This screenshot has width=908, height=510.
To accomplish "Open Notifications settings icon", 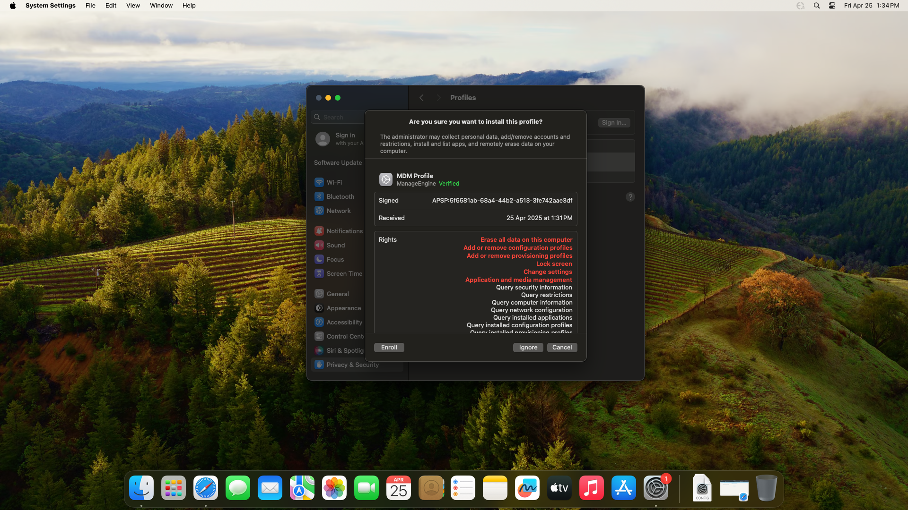I will click(x=319, y=231).
